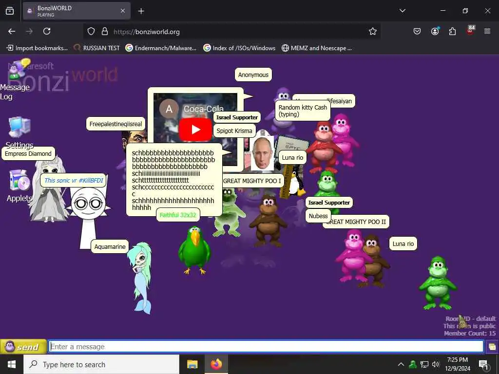
Task: Open MEMZ and Noescape bookmark
Action: pos(317,48)
